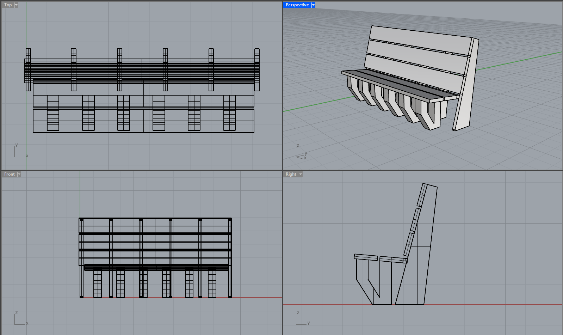Click the Perspective viewport title label
The height and width of the screenshot is (335, 563).
tap(297, 5)
